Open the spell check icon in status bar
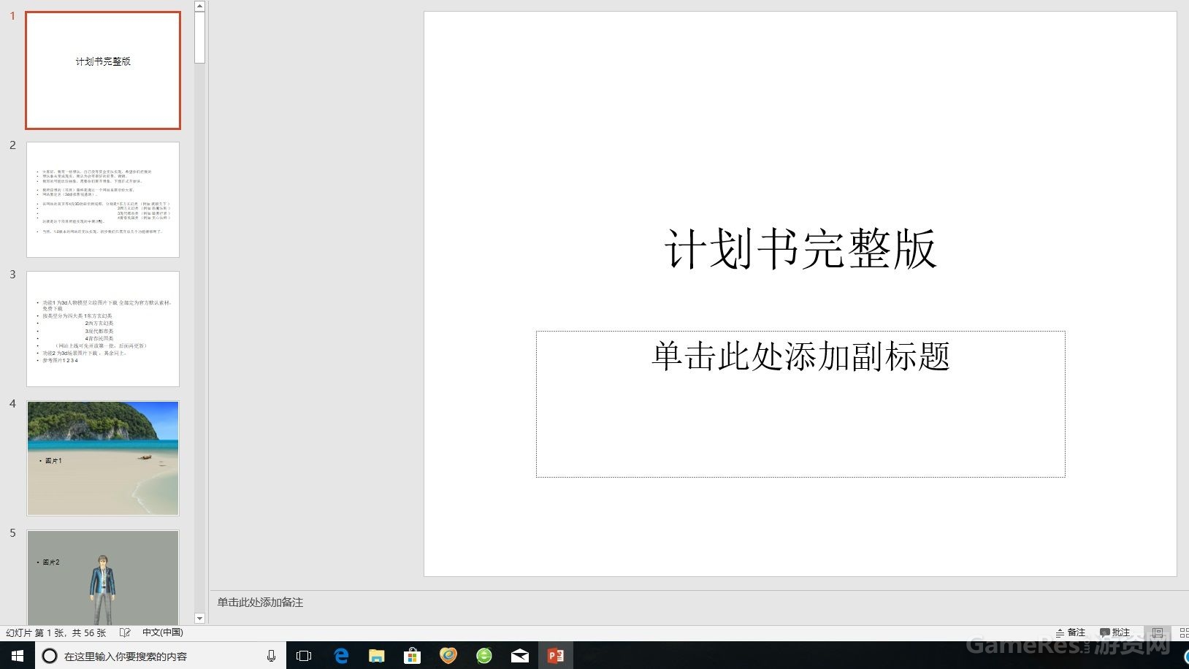The height and width of the screenshot is (669, 1189). tap(125, 632)
